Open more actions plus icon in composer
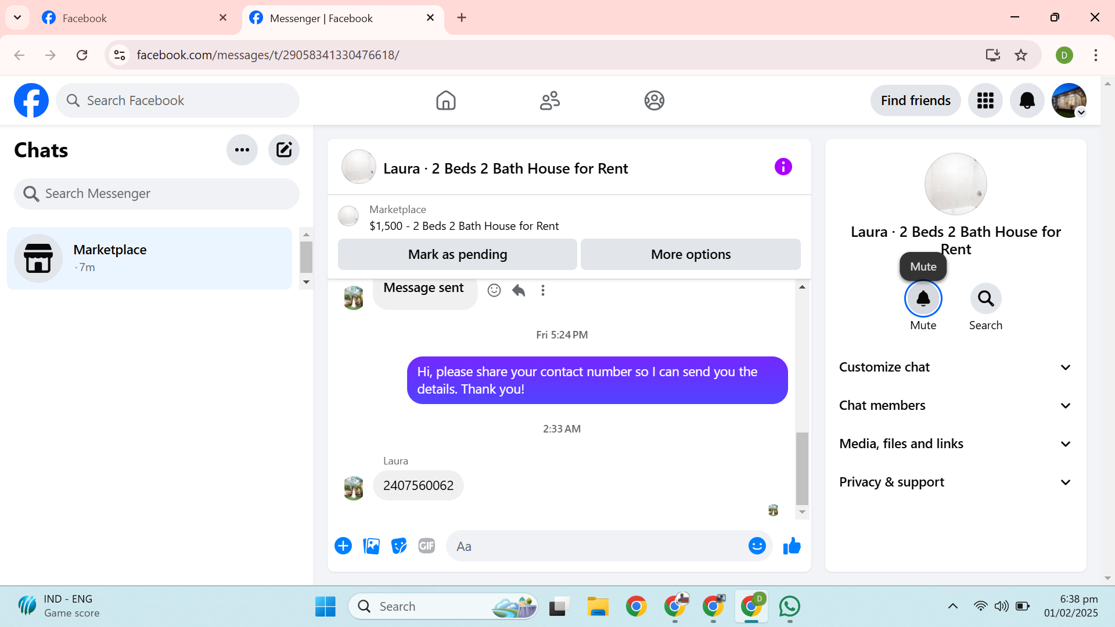The image size is (1115, 627). click(343, 546)
